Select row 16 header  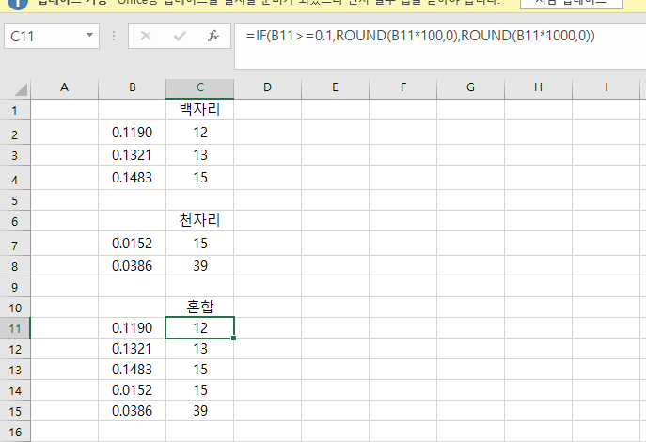(15, 432)
